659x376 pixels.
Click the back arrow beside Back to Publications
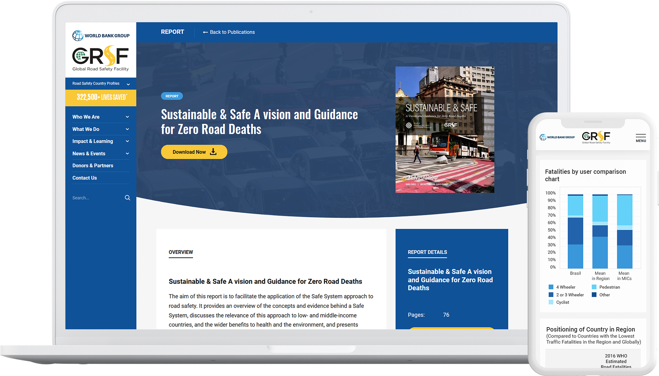pos(205,32)
